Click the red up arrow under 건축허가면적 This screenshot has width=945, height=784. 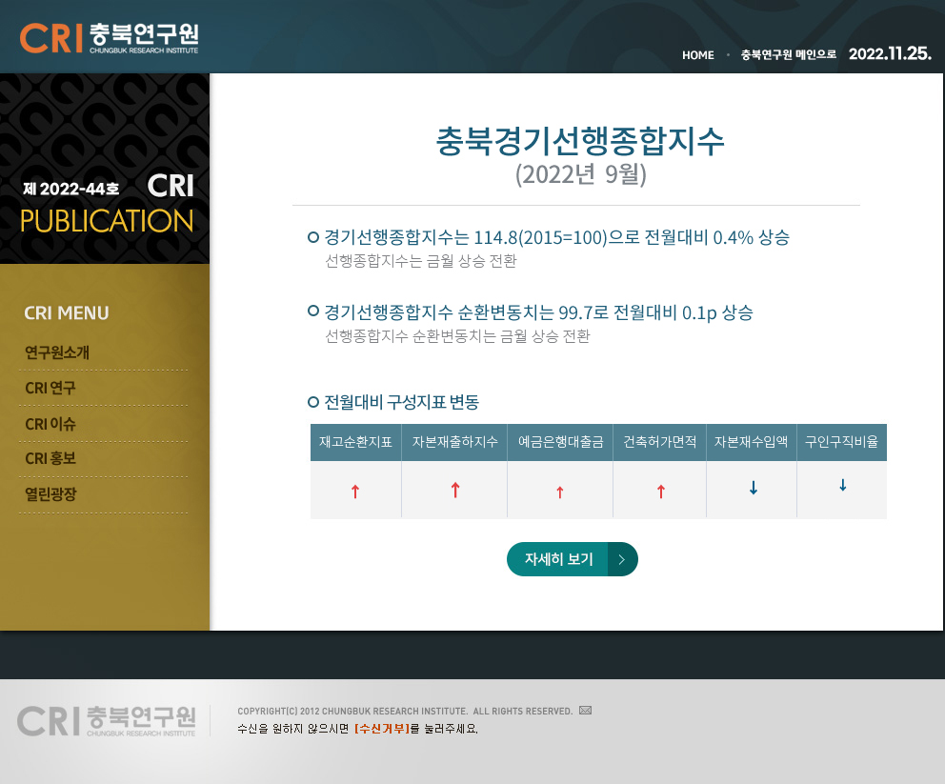click(x=660, y=492)
